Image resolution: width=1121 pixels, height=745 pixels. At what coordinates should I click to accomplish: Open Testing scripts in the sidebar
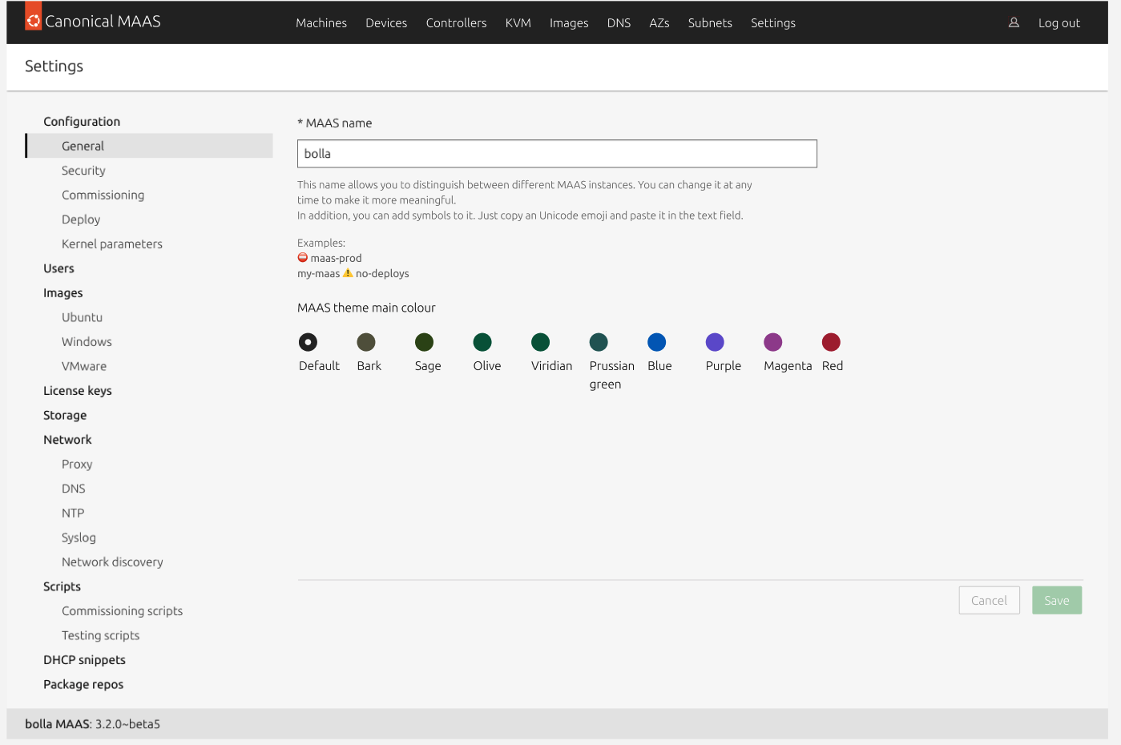pyautogui.click(x=100, y=635)
